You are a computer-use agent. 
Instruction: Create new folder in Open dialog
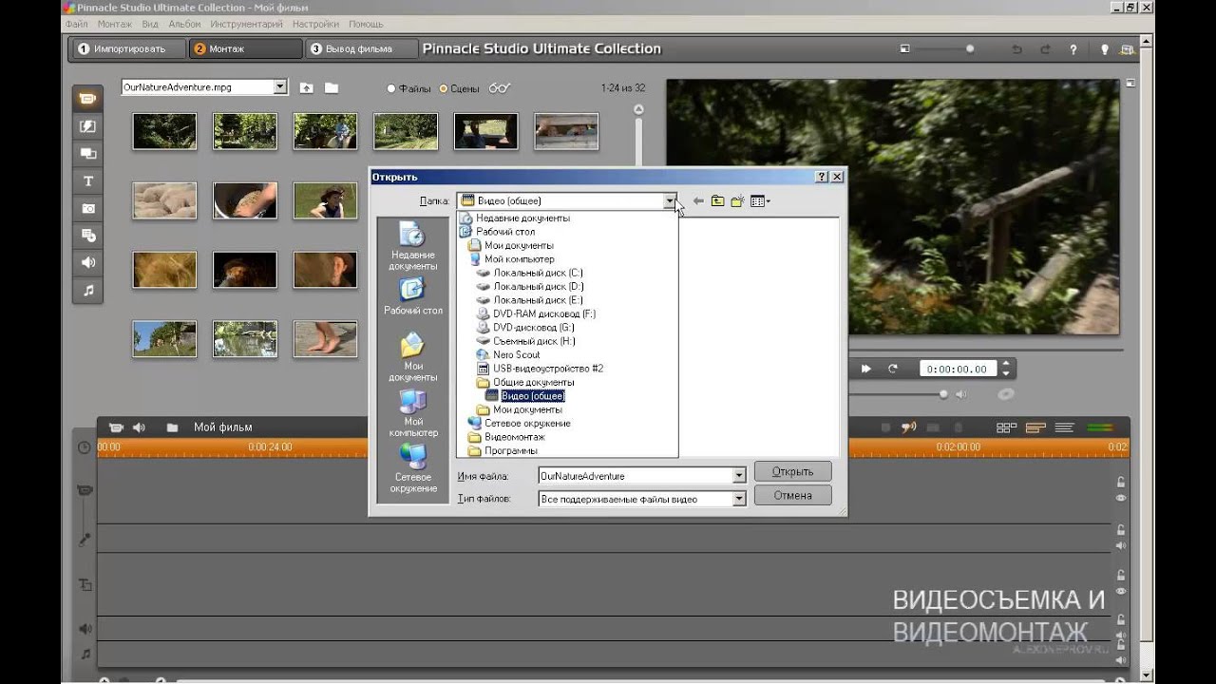pyautogui.click(x=737, y=200)
